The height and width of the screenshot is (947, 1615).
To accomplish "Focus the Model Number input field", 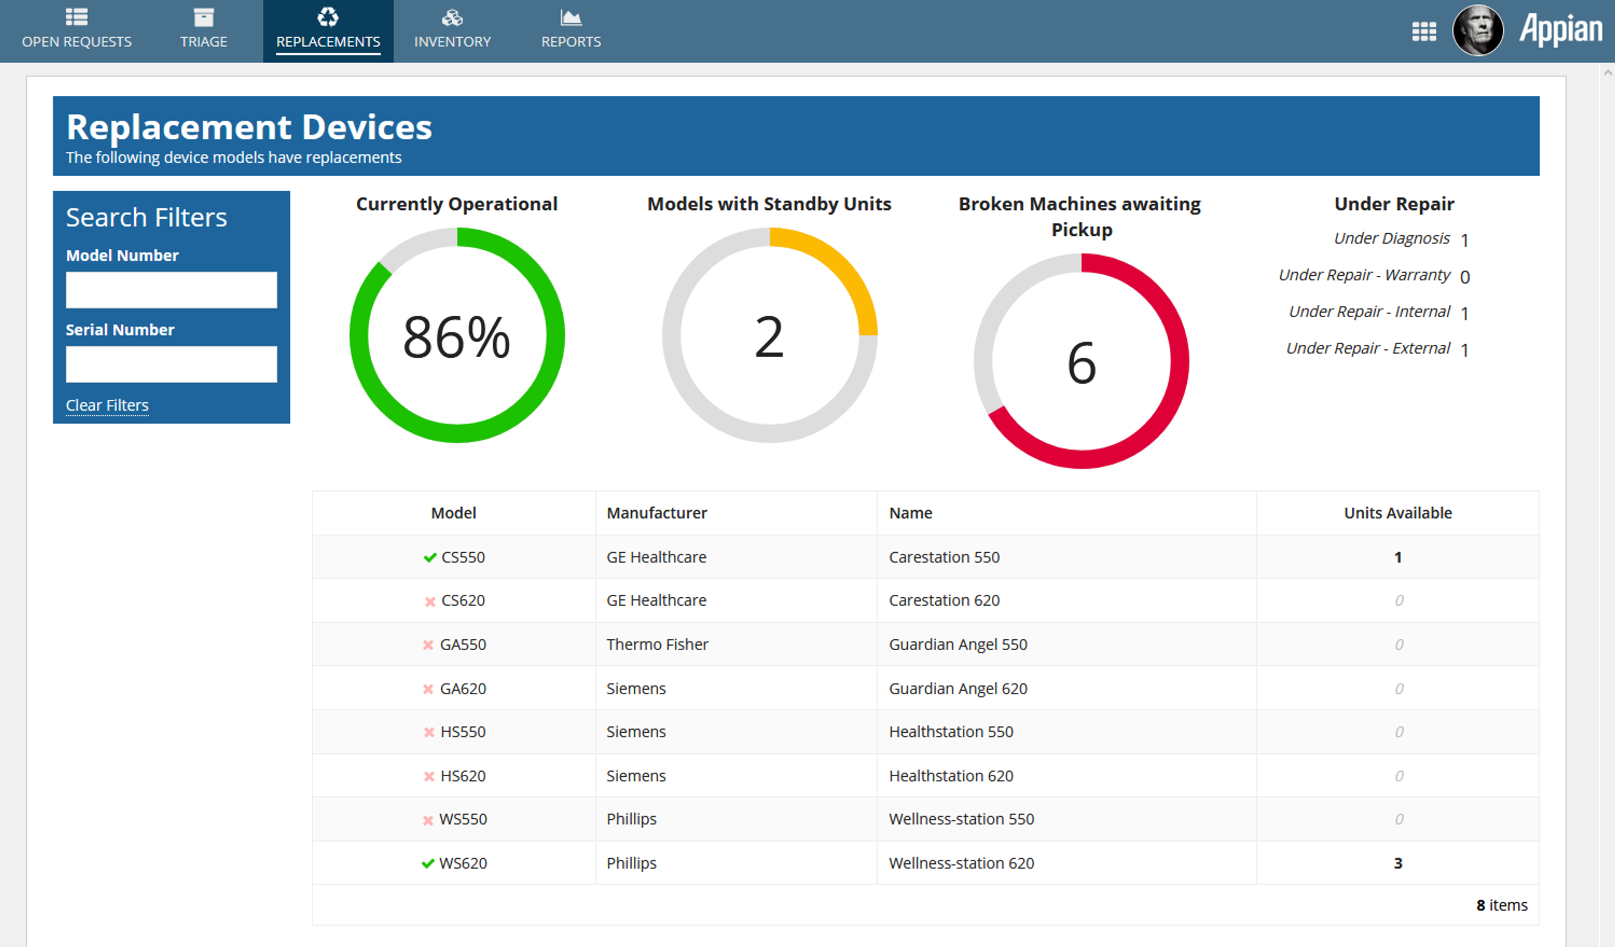I will tap(172, 290).
